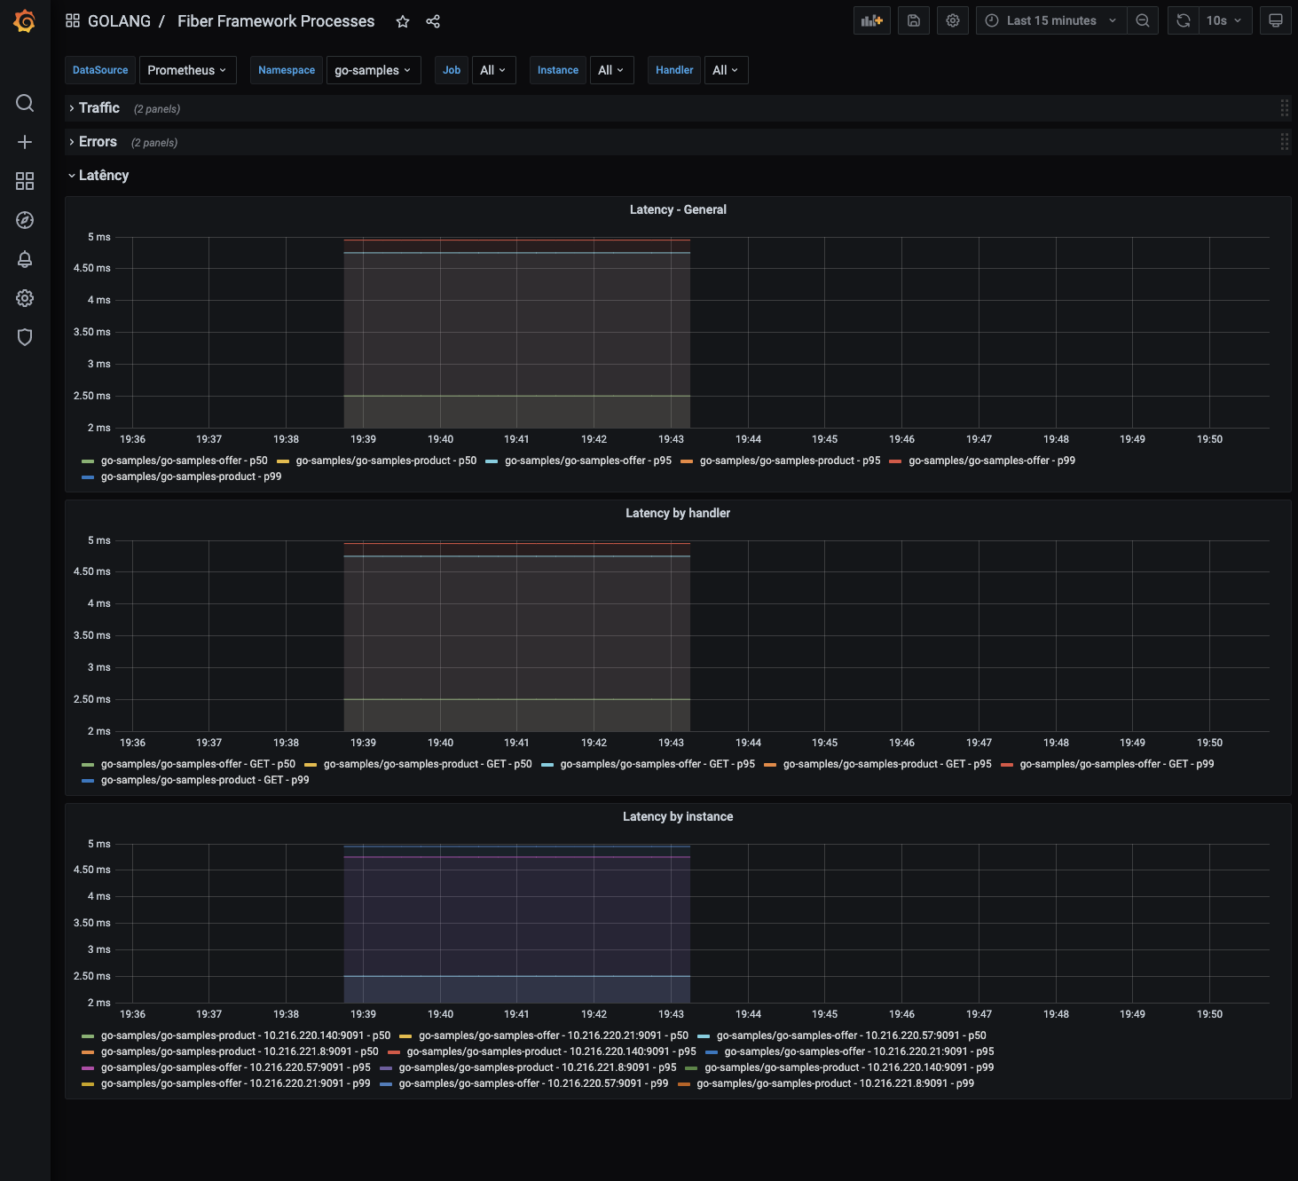The image size is (1298, 1181).
Task: Open the Last 15 minutes time picker
Action: 1051,20
